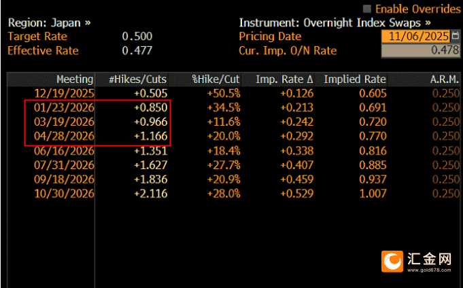463x288 pixels.
Task: Click the Pricing Date field 11/06/2025
Action: 415,36
